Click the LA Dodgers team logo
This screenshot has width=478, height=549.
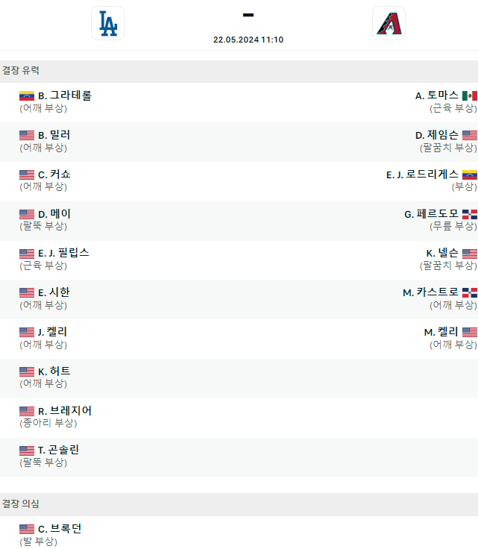[107, 23]
